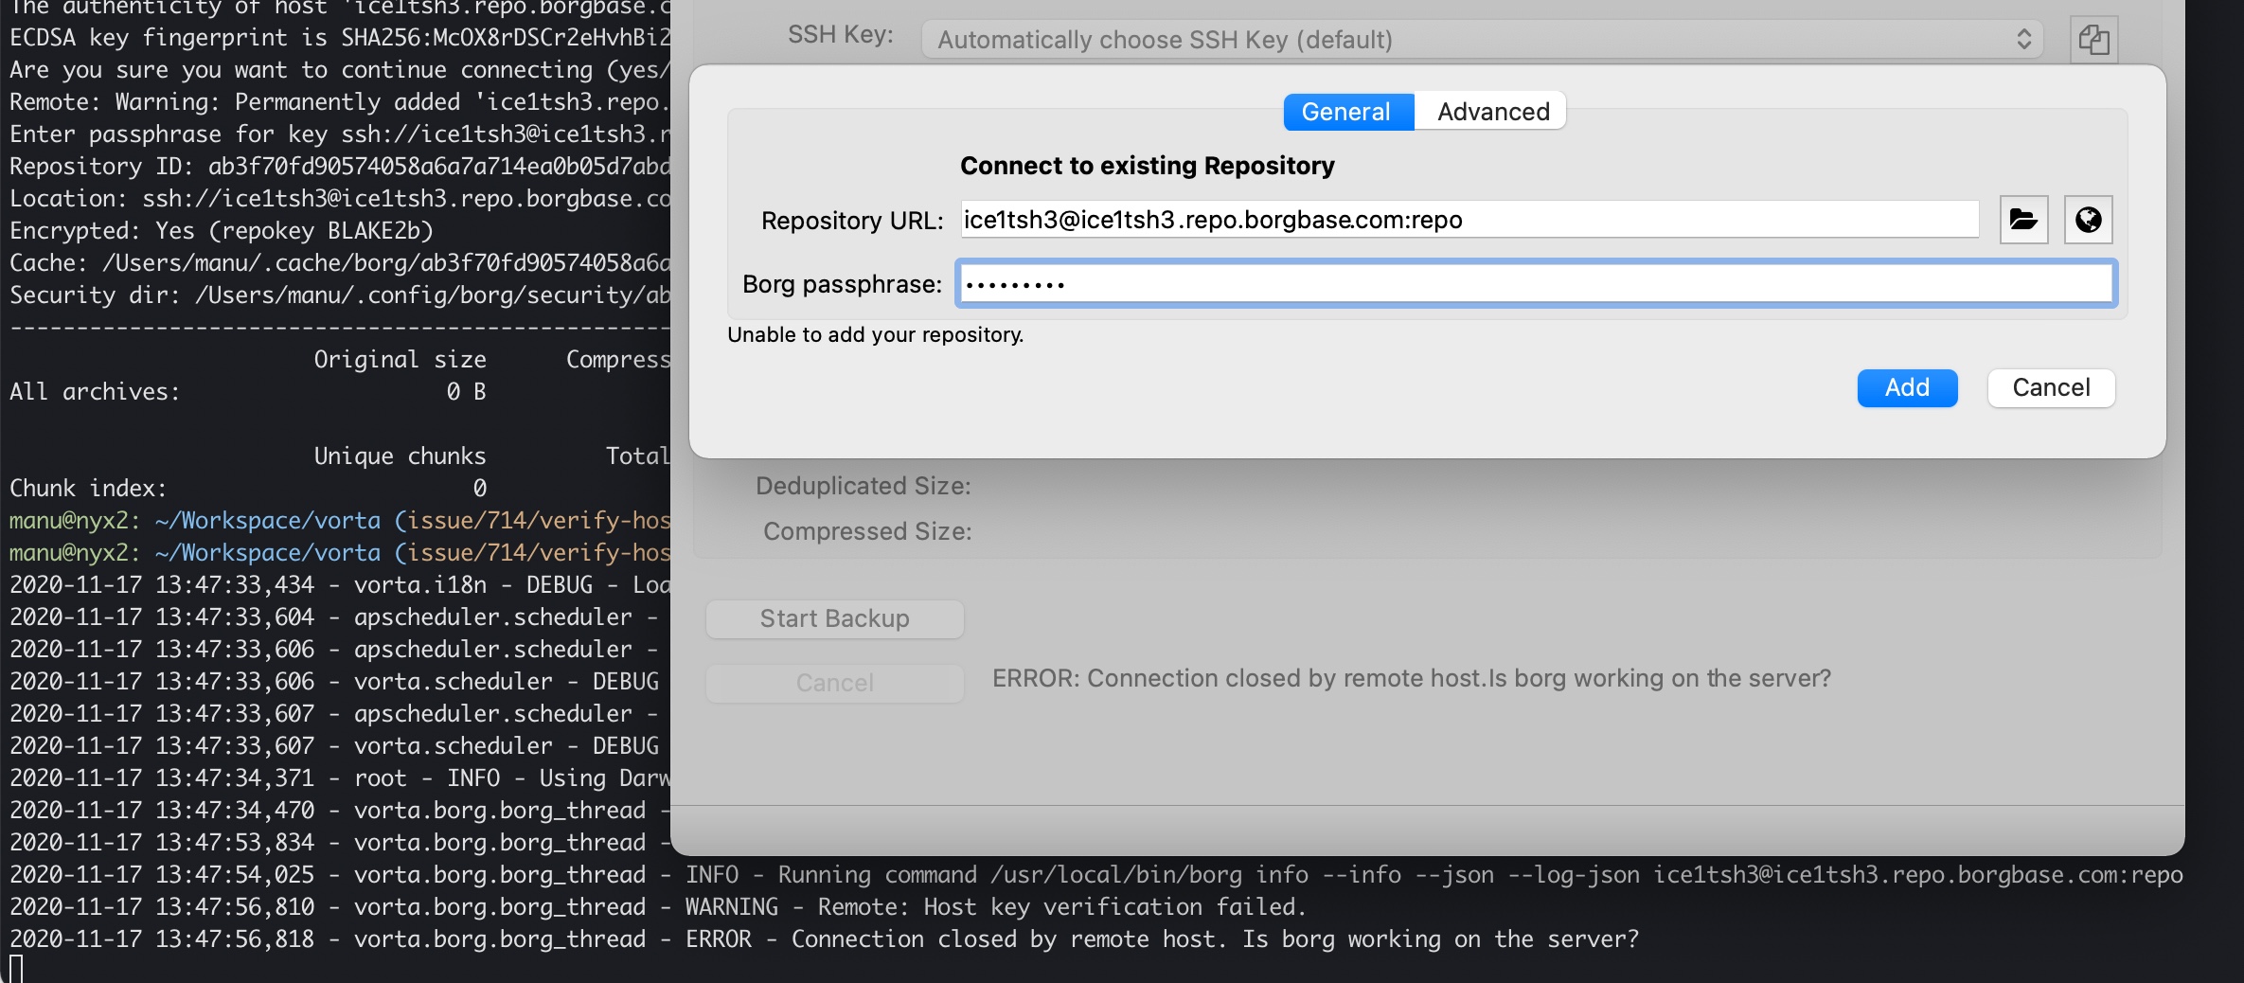Click the 'Security dir:' line in the terminal
The image size is (2244, 983).
(340, 295)
